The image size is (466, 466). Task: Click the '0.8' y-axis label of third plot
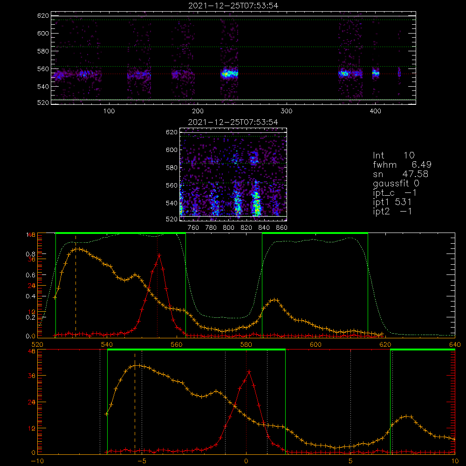tap(30, 254)
